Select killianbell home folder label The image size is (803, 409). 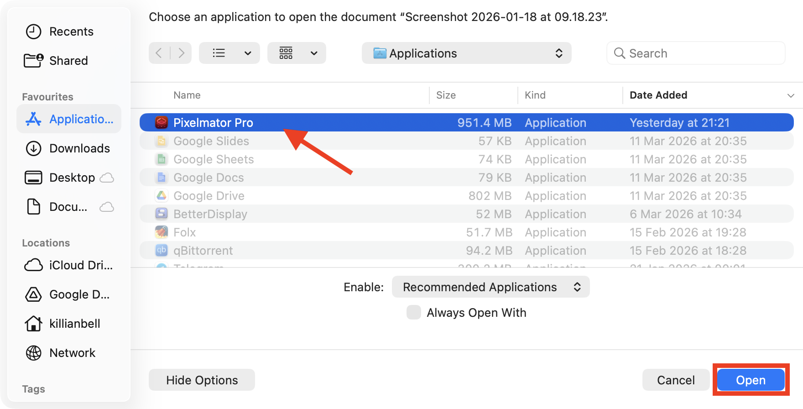(75, 324)
